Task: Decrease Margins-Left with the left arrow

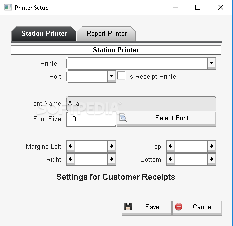Action: [71, 146]
